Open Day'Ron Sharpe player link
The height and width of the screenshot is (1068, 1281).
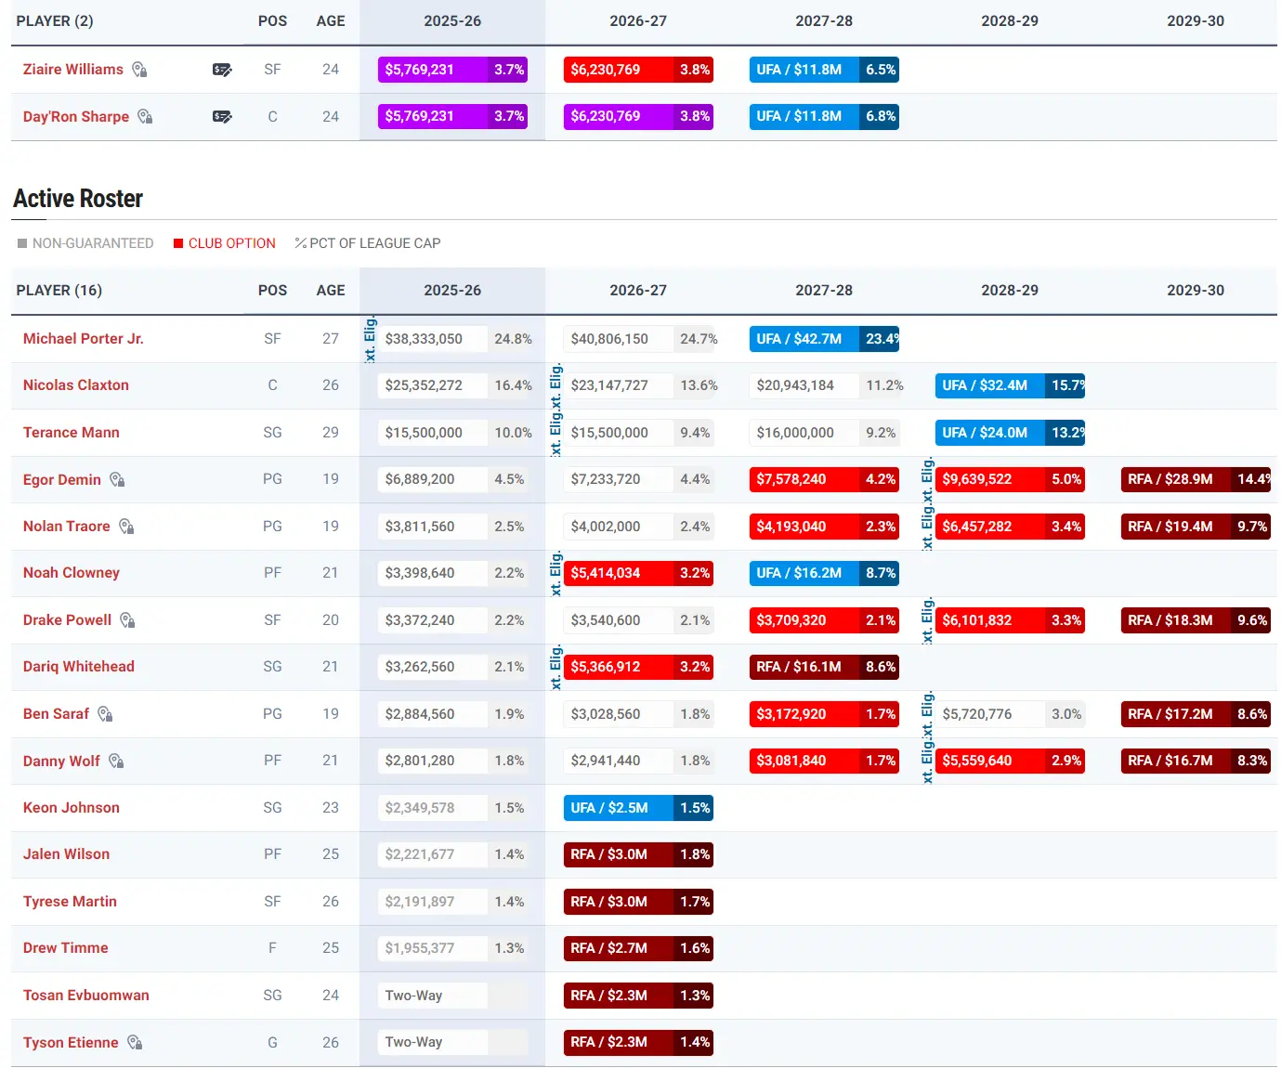(76, 117)
